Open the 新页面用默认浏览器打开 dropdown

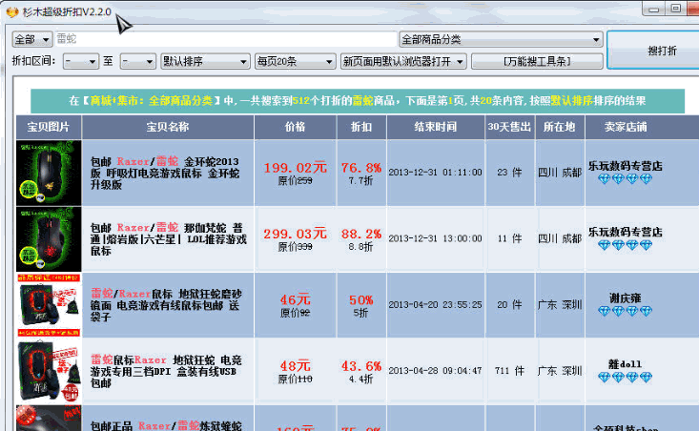click(x=403, y=61)
